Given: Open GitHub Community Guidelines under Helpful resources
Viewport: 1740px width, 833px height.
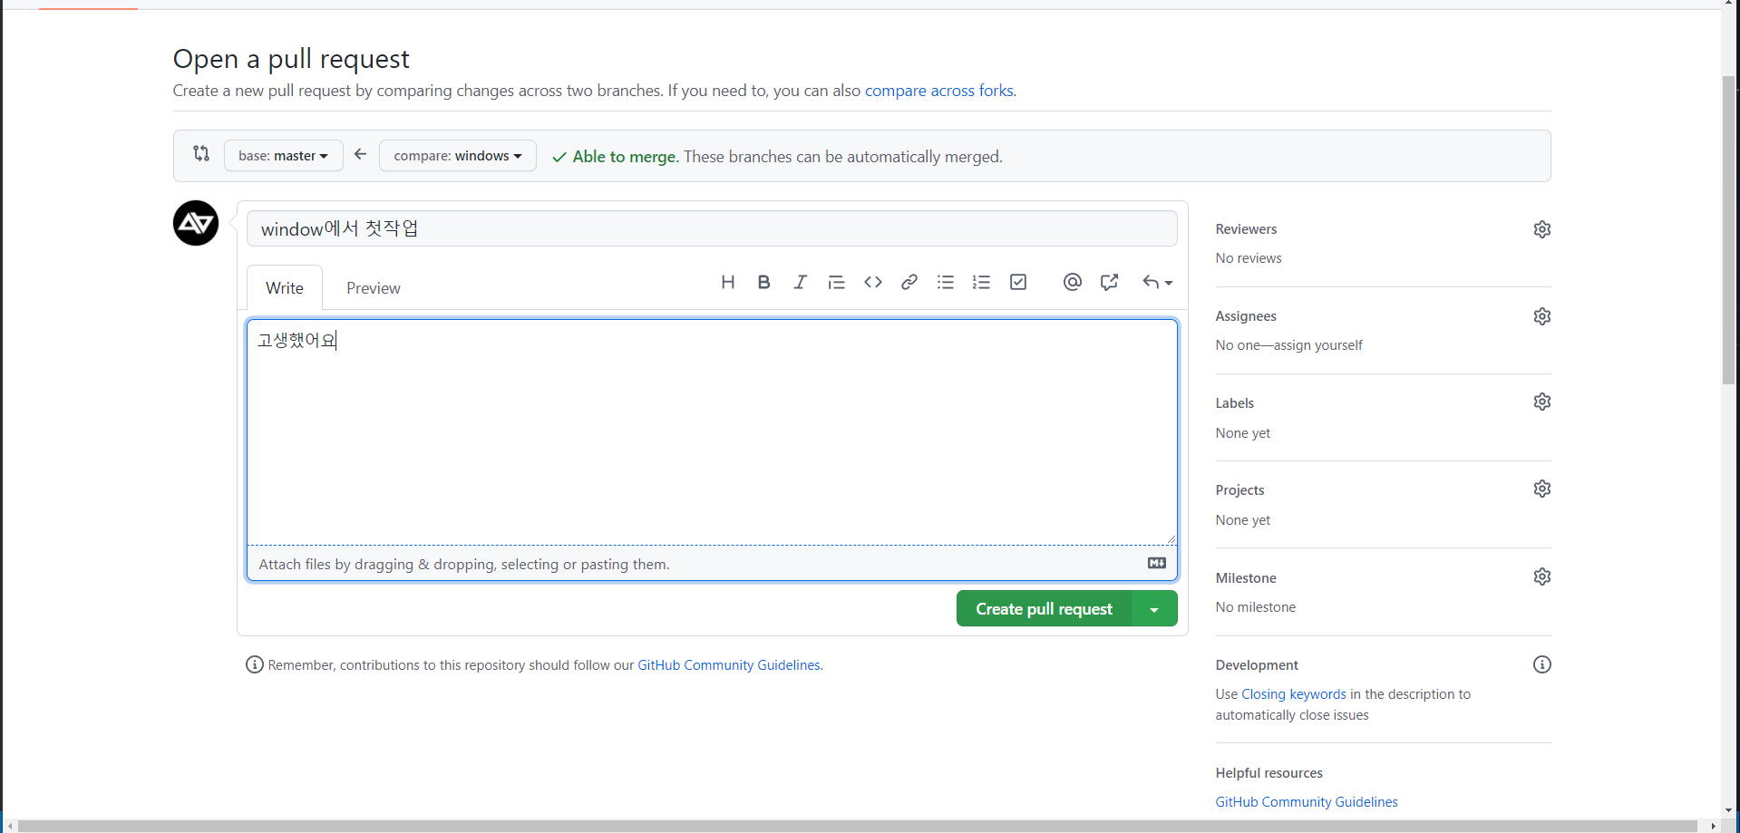Looking at the screenshot, I should [x=1307, y=801].
